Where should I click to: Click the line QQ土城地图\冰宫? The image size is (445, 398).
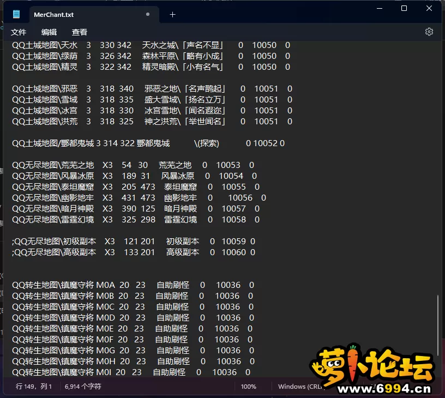point(152,111)
